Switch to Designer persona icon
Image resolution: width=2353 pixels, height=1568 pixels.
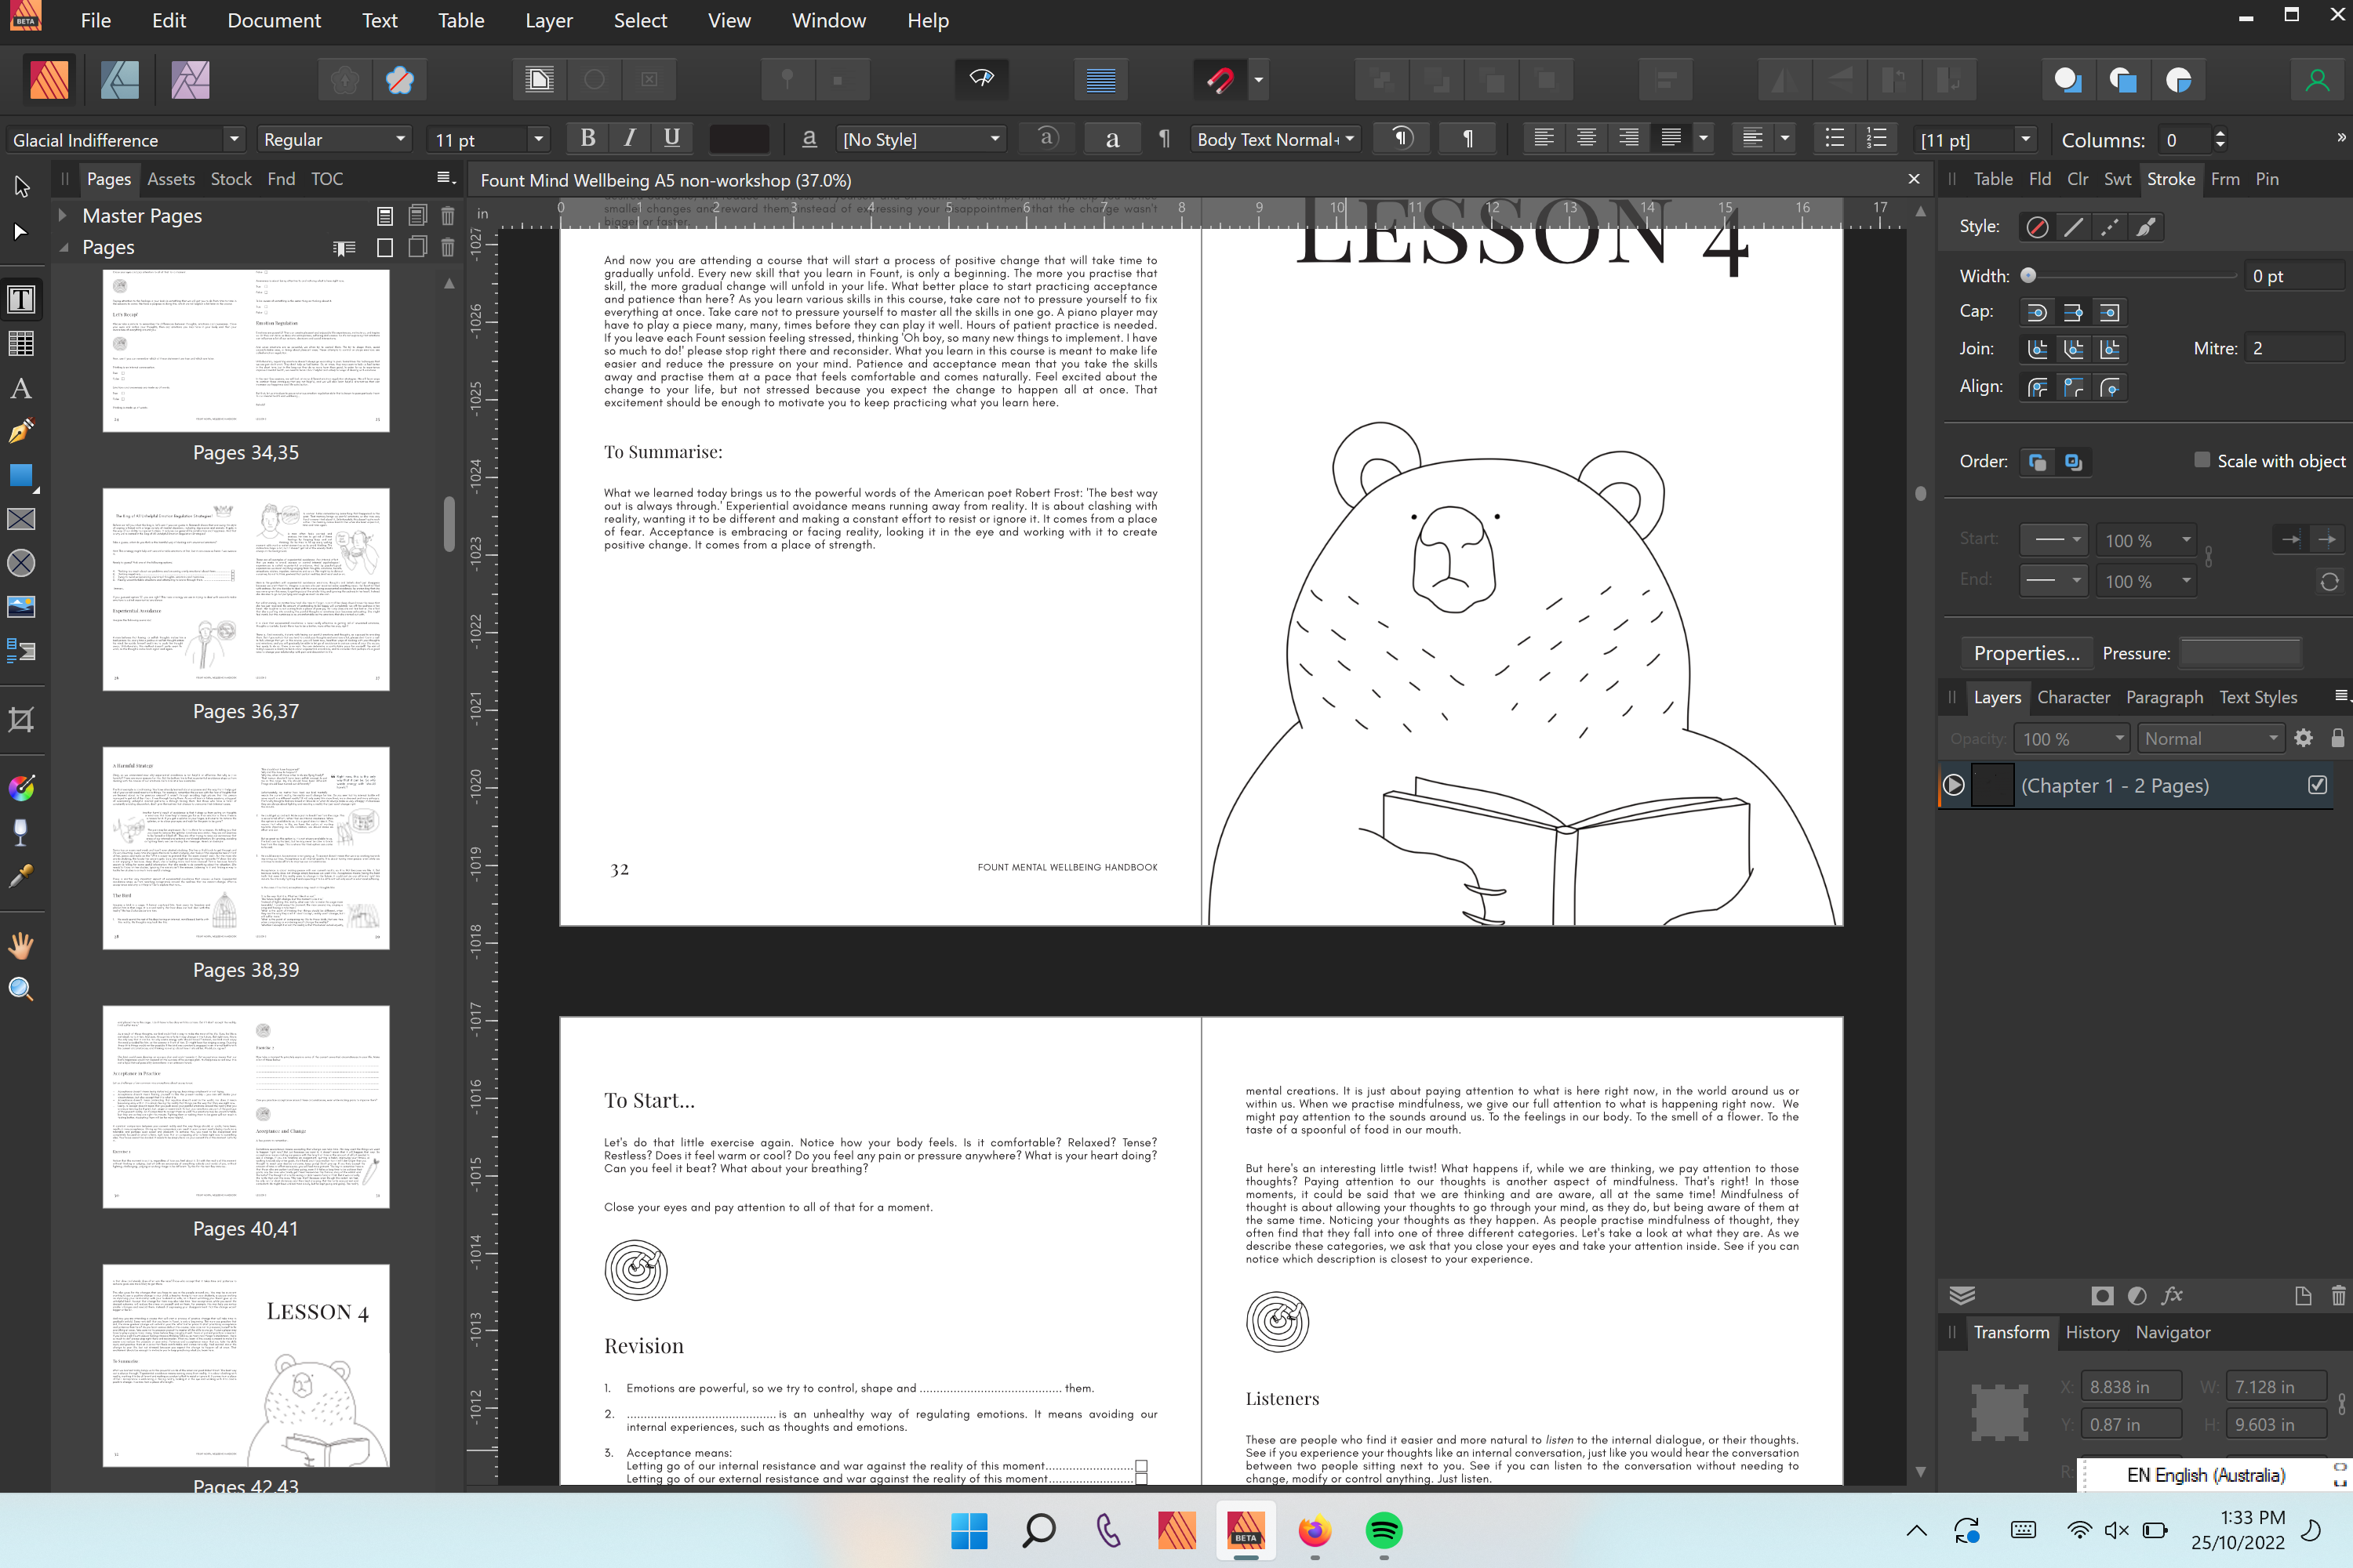pyautogui.click(x=119, y=79)
